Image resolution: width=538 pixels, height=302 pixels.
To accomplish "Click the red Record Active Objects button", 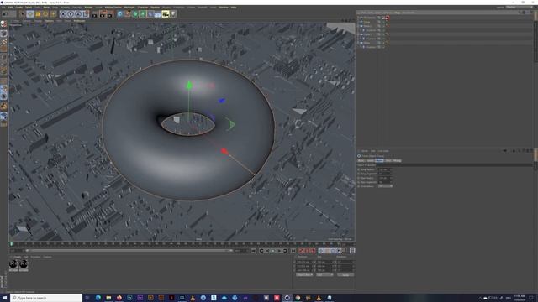I will [x=300, y=251].
